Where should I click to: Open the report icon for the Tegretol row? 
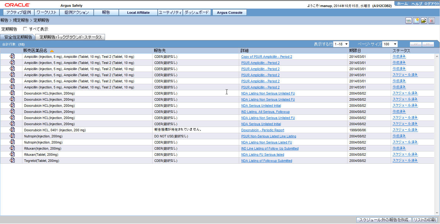click(x=12, y=160)
